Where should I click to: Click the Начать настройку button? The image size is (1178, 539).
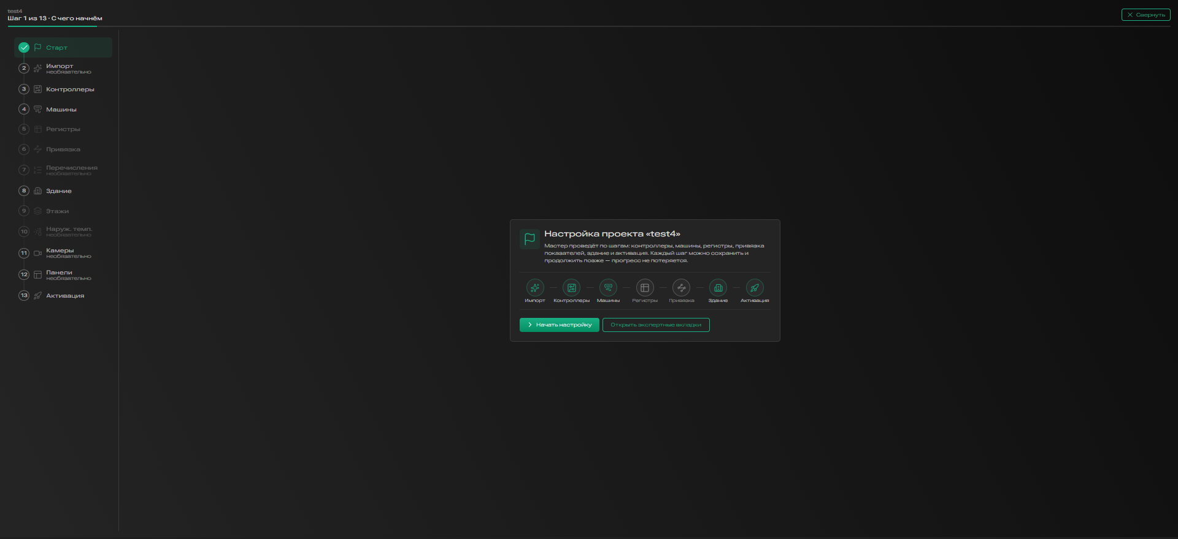click(x=560, y=325)
